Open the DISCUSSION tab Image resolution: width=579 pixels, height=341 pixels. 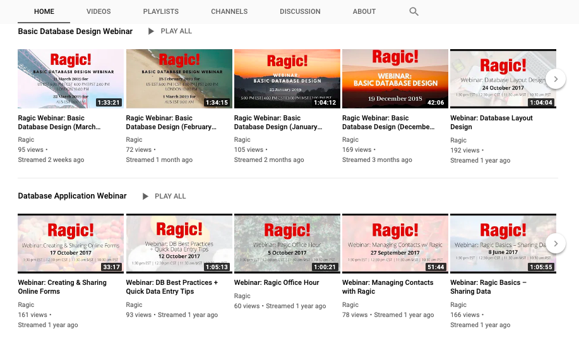click(x=300, y=11)
